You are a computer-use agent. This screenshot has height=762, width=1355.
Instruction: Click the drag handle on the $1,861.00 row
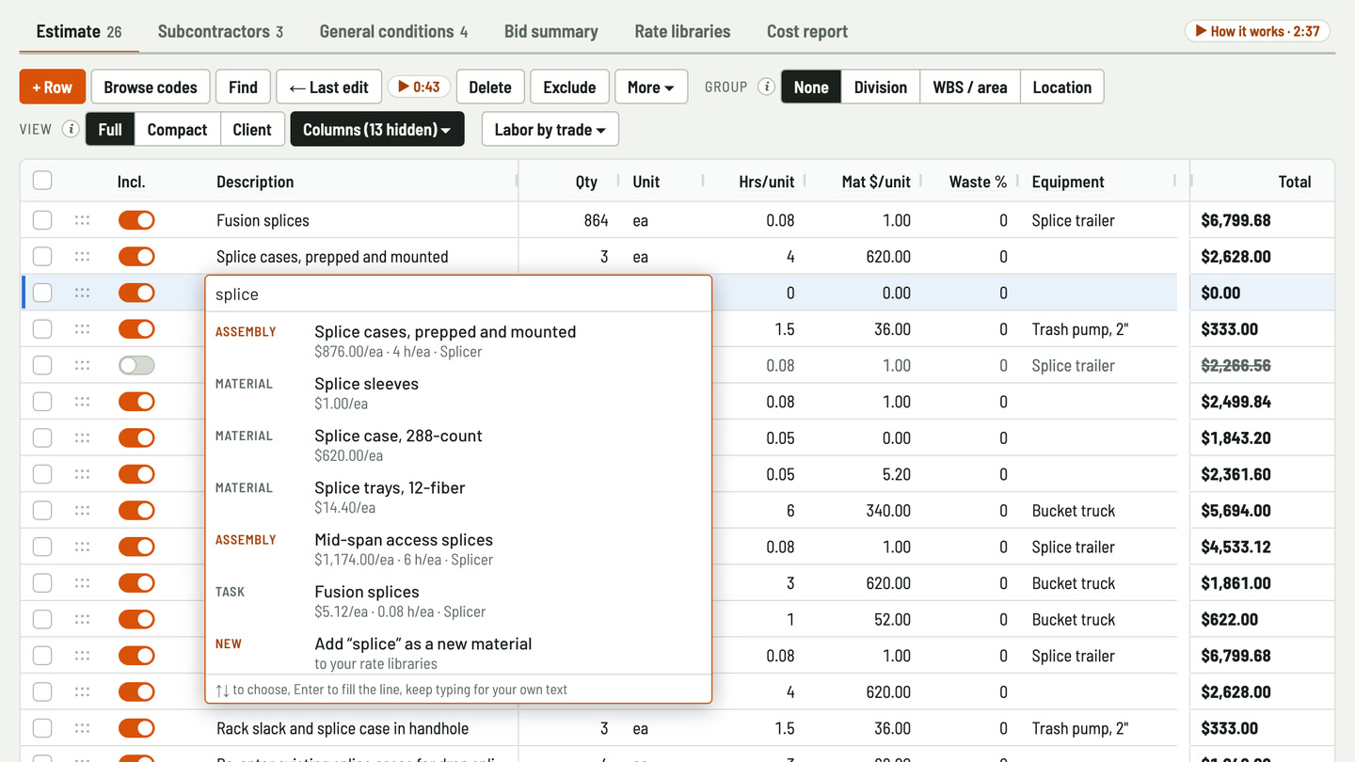point(82,583)
